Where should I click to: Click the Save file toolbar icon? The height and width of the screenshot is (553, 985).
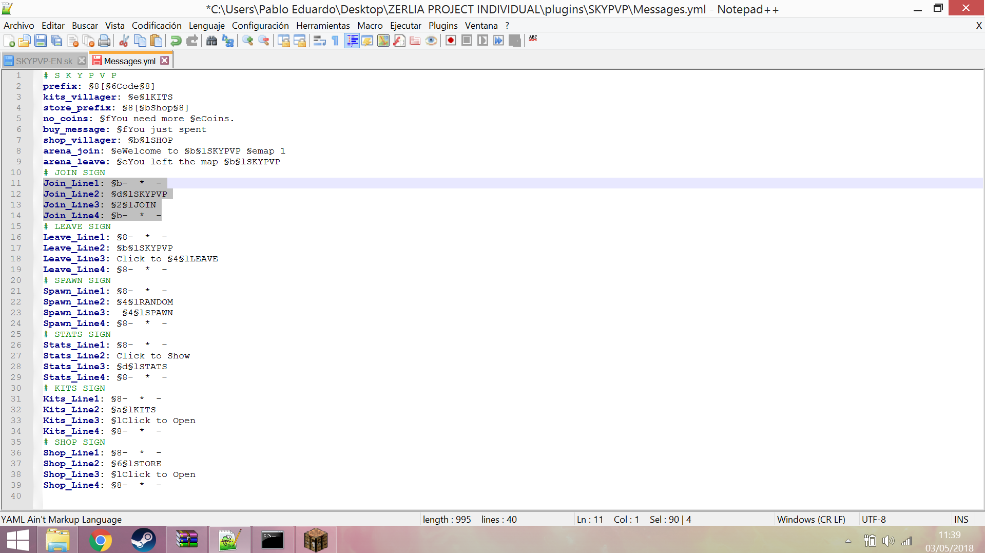tap(41, 41)
